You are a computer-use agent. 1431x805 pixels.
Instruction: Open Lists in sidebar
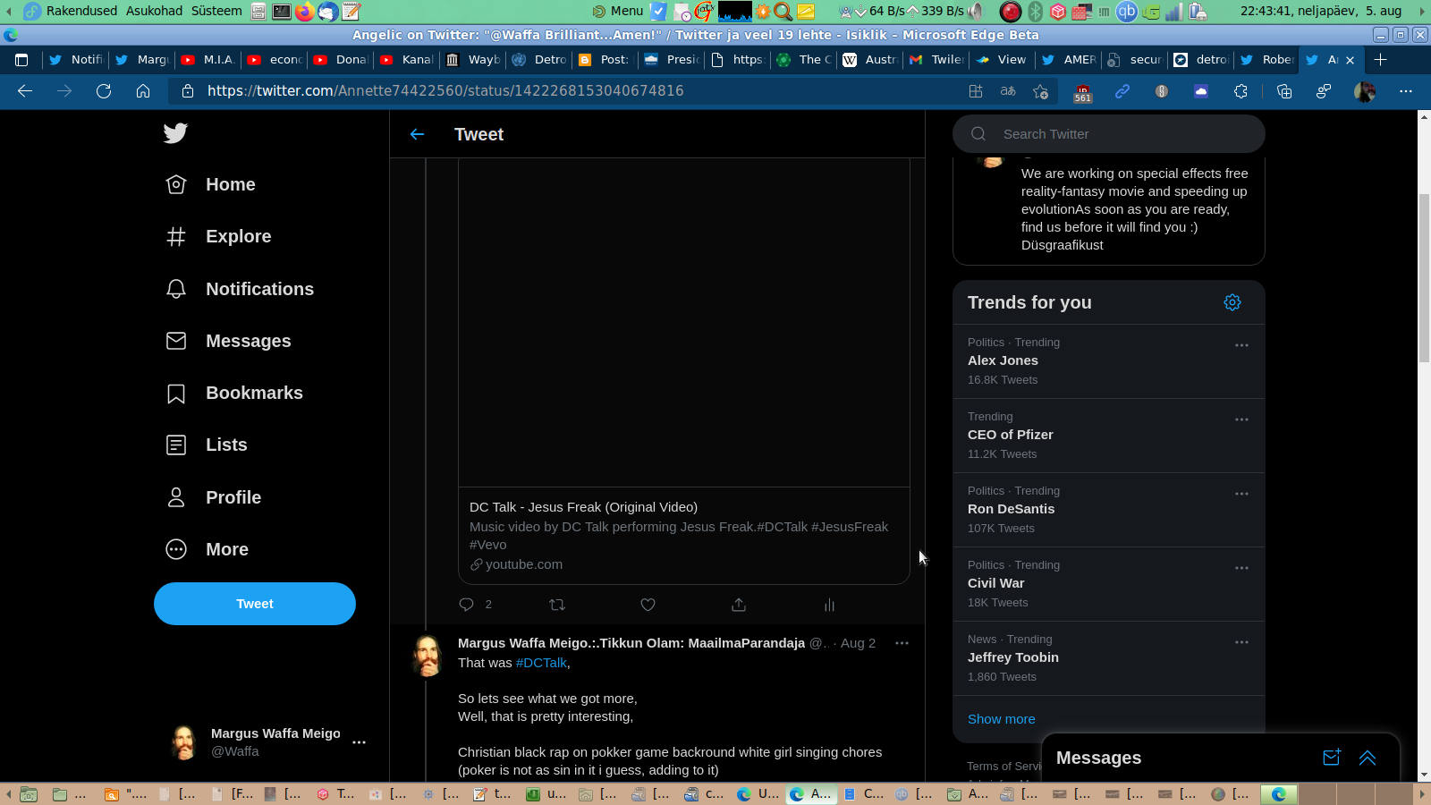tap(207, 445)
